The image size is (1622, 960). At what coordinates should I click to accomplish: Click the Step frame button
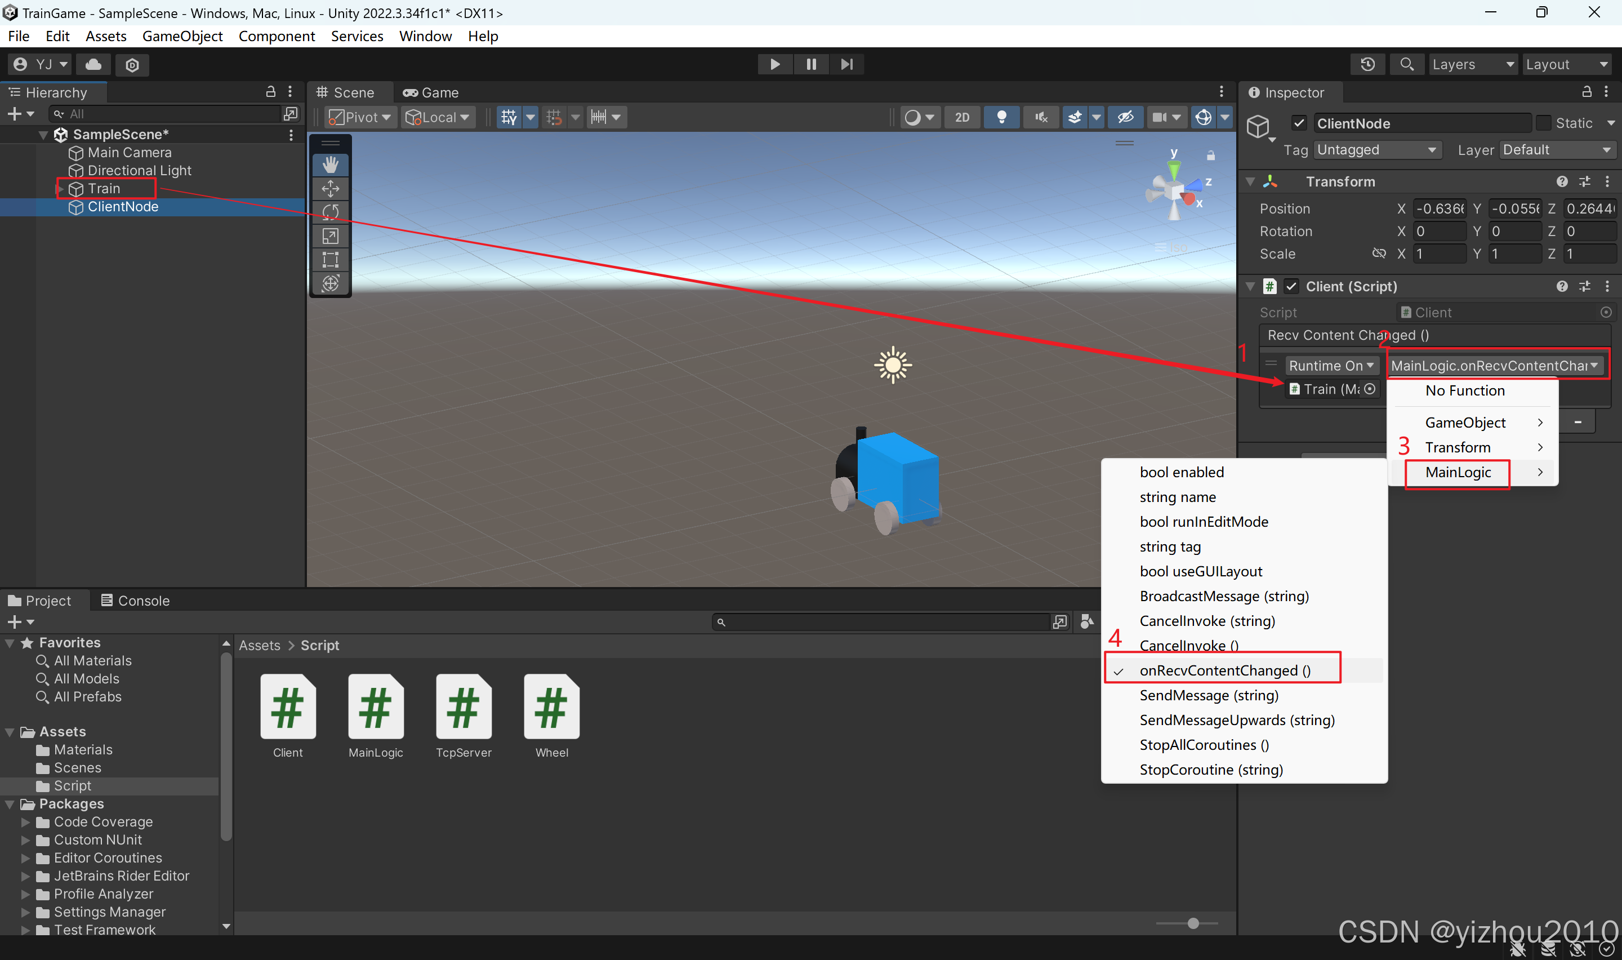point(846,64)
